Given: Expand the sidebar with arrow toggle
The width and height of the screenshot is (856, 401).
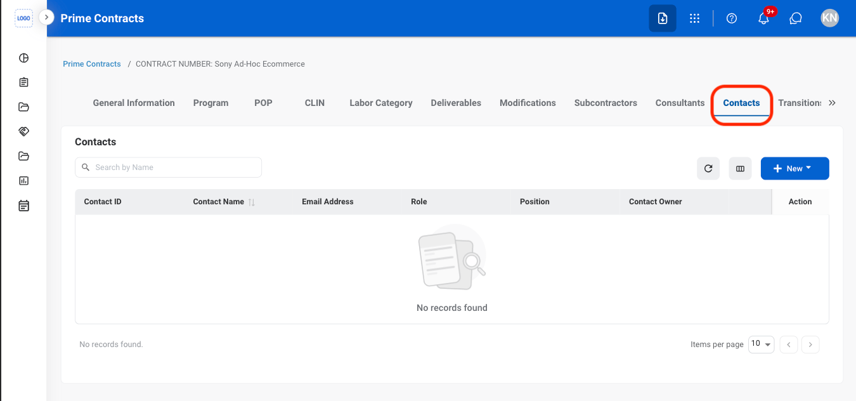Looking at the screenshot, I should pos(46,17).
